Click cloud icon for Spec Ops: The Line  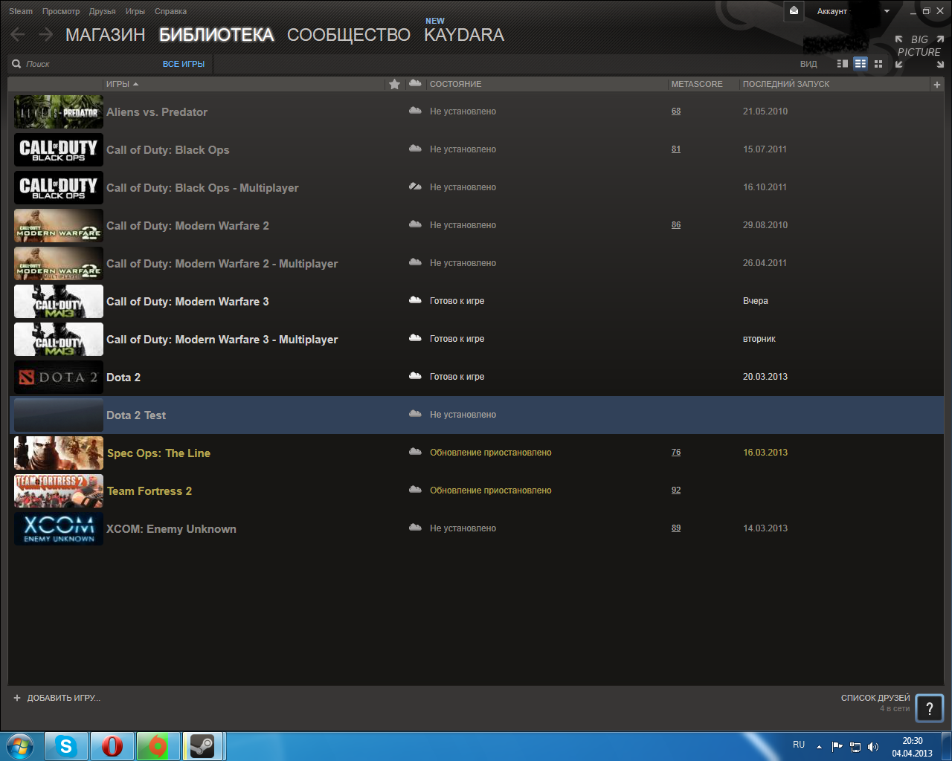[415, 452]
